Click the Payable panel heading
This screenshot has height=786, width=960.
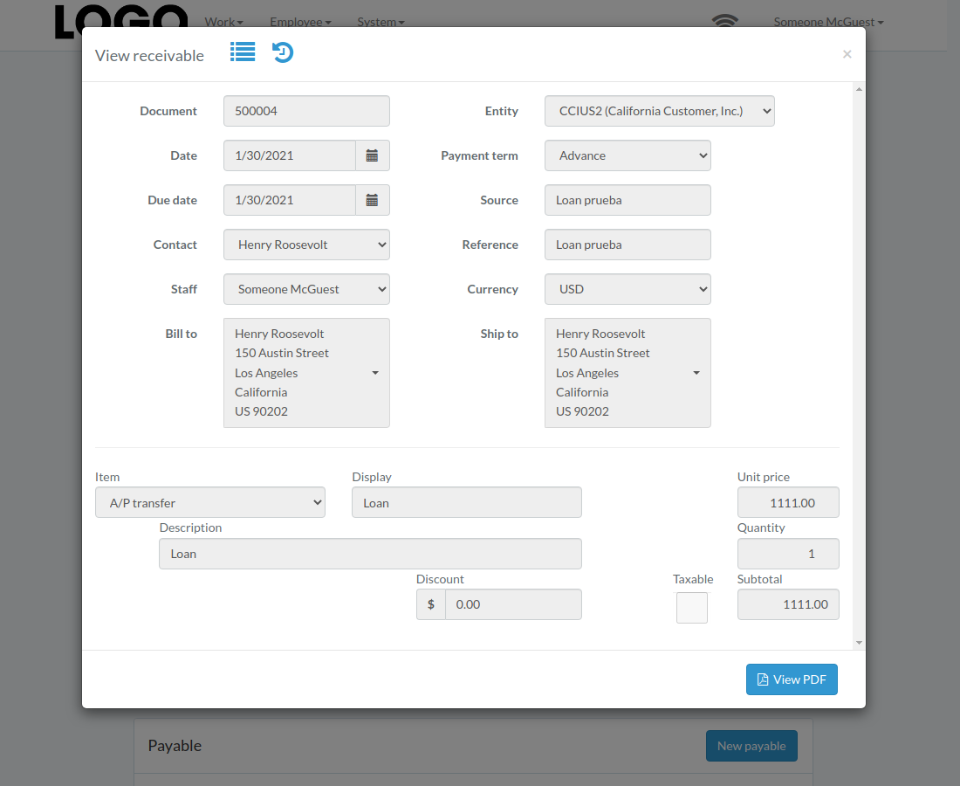(x=175, y=746)
